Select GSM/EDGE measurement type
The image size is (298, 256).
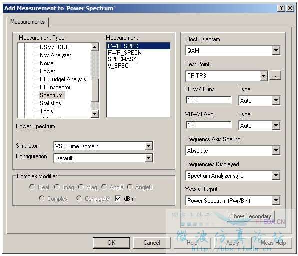point(54,47)
